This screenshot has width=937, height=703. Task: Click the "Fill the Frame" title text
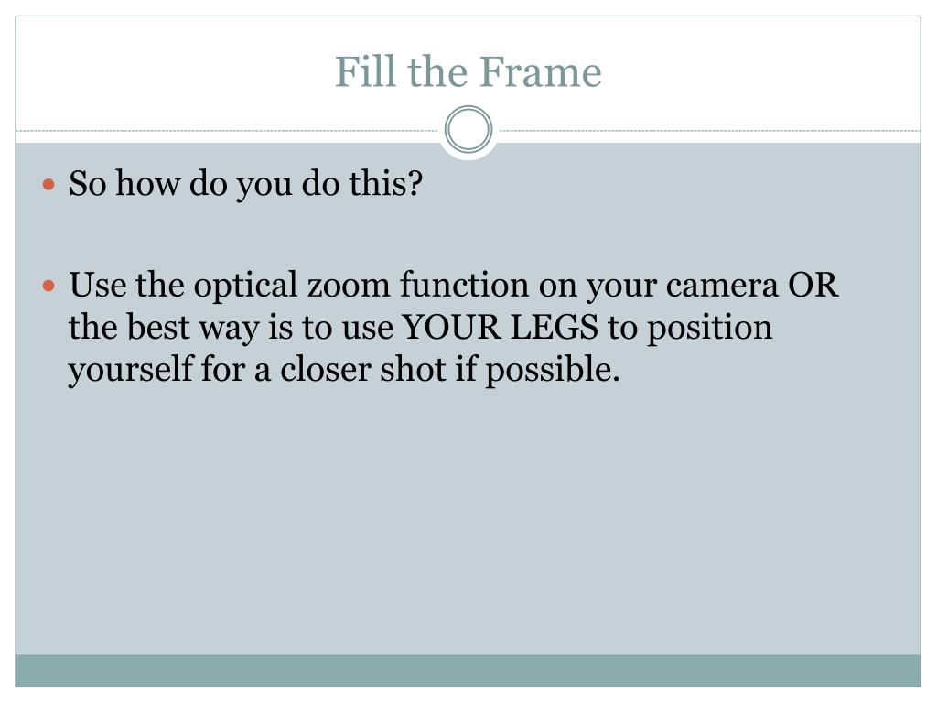tap(468, 72)
